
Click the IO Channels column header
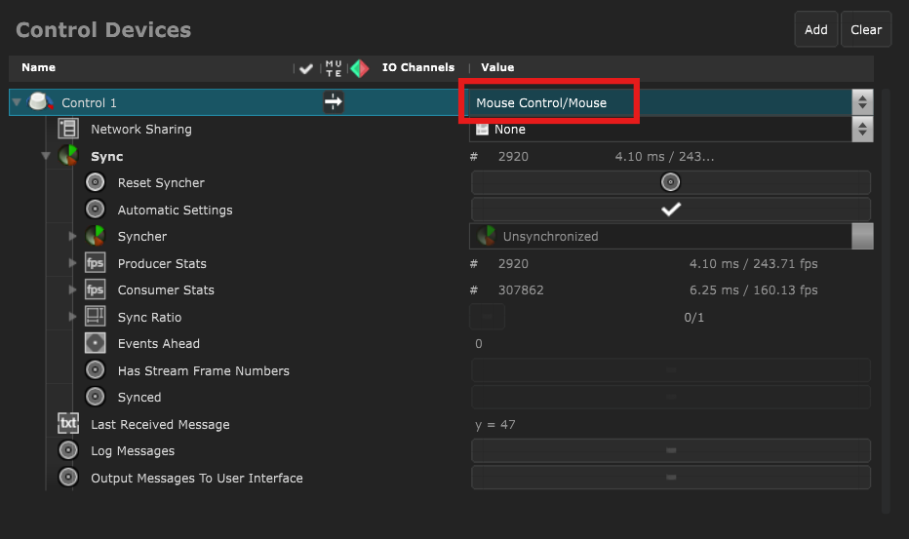pos(417,67)
